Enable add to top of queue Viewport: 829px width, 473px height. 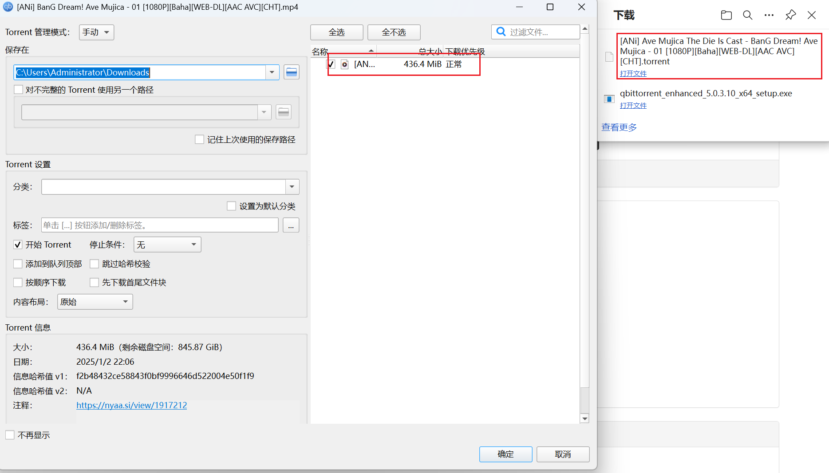(x=18, y=264)
